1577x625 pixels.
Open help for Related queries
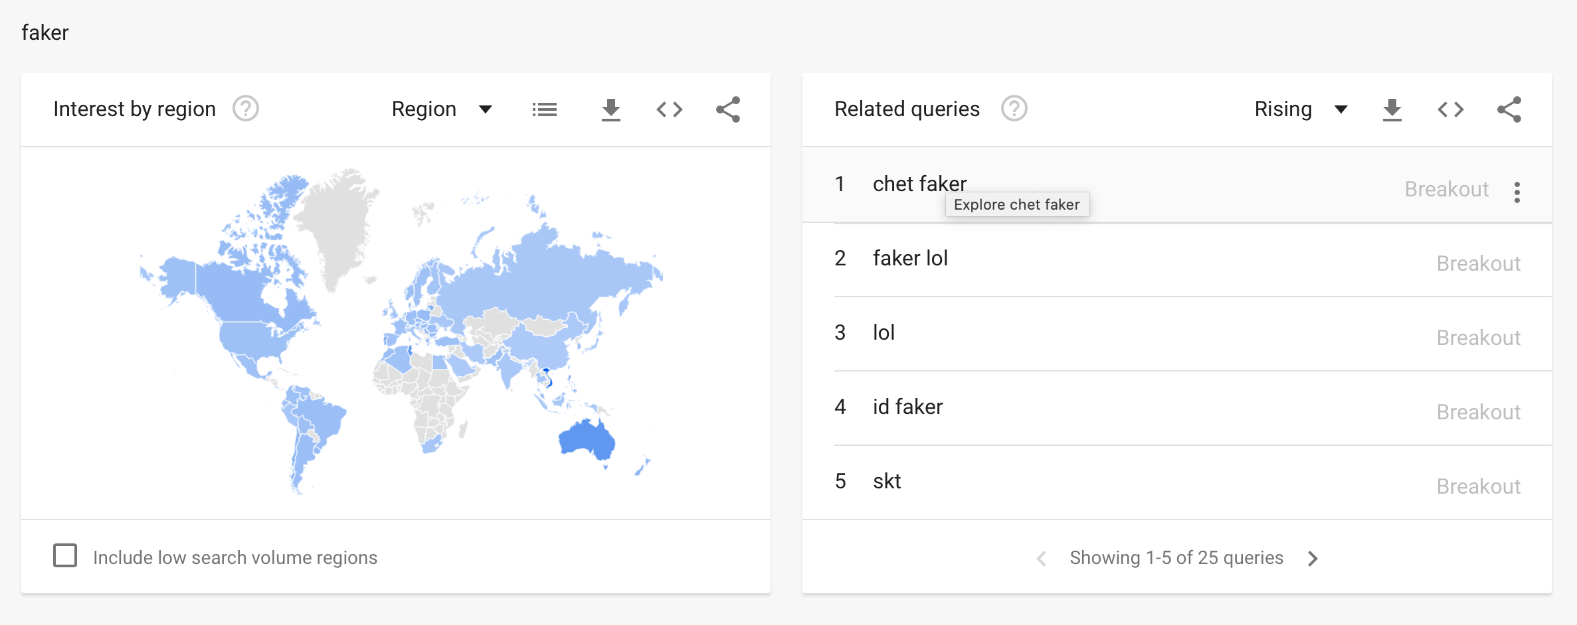1014,109
